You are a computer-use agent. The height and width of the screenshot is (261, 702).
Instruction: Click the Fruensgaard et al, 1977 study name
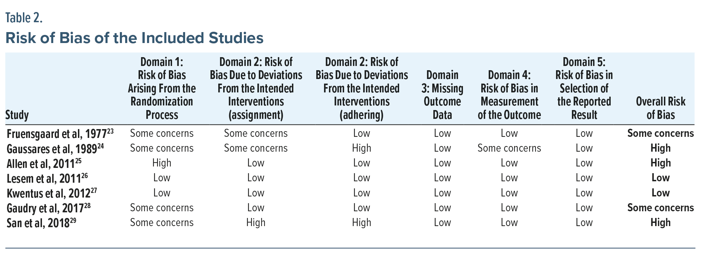click(x=56, y=134)
